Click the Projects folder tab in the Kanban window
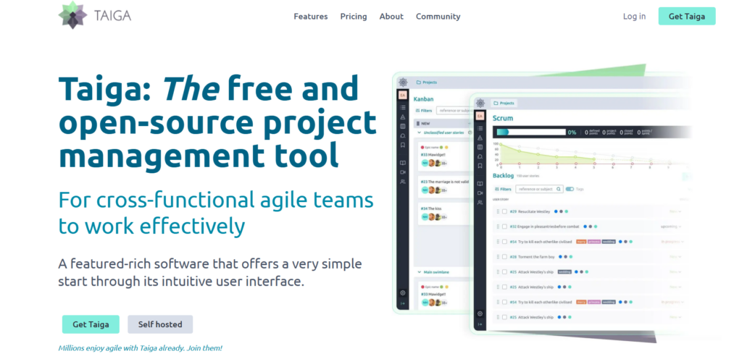The width and height of the screenshot is (742, 359). (426, 83)
